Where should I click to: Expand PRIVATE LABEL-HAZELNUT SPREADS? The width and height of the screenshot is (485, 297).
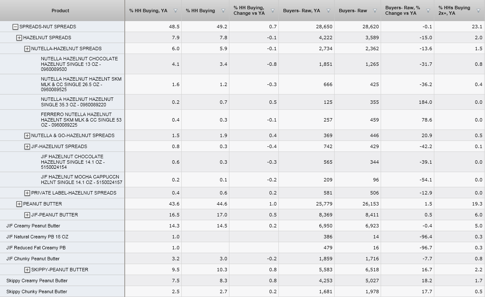[x=27, y=193]
